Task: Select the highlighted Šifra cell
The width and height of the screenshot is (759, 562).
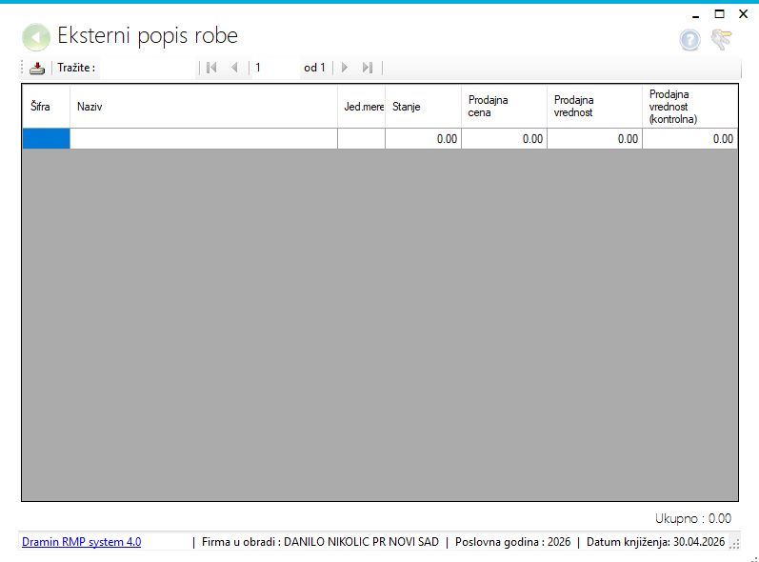Action: 46,139
